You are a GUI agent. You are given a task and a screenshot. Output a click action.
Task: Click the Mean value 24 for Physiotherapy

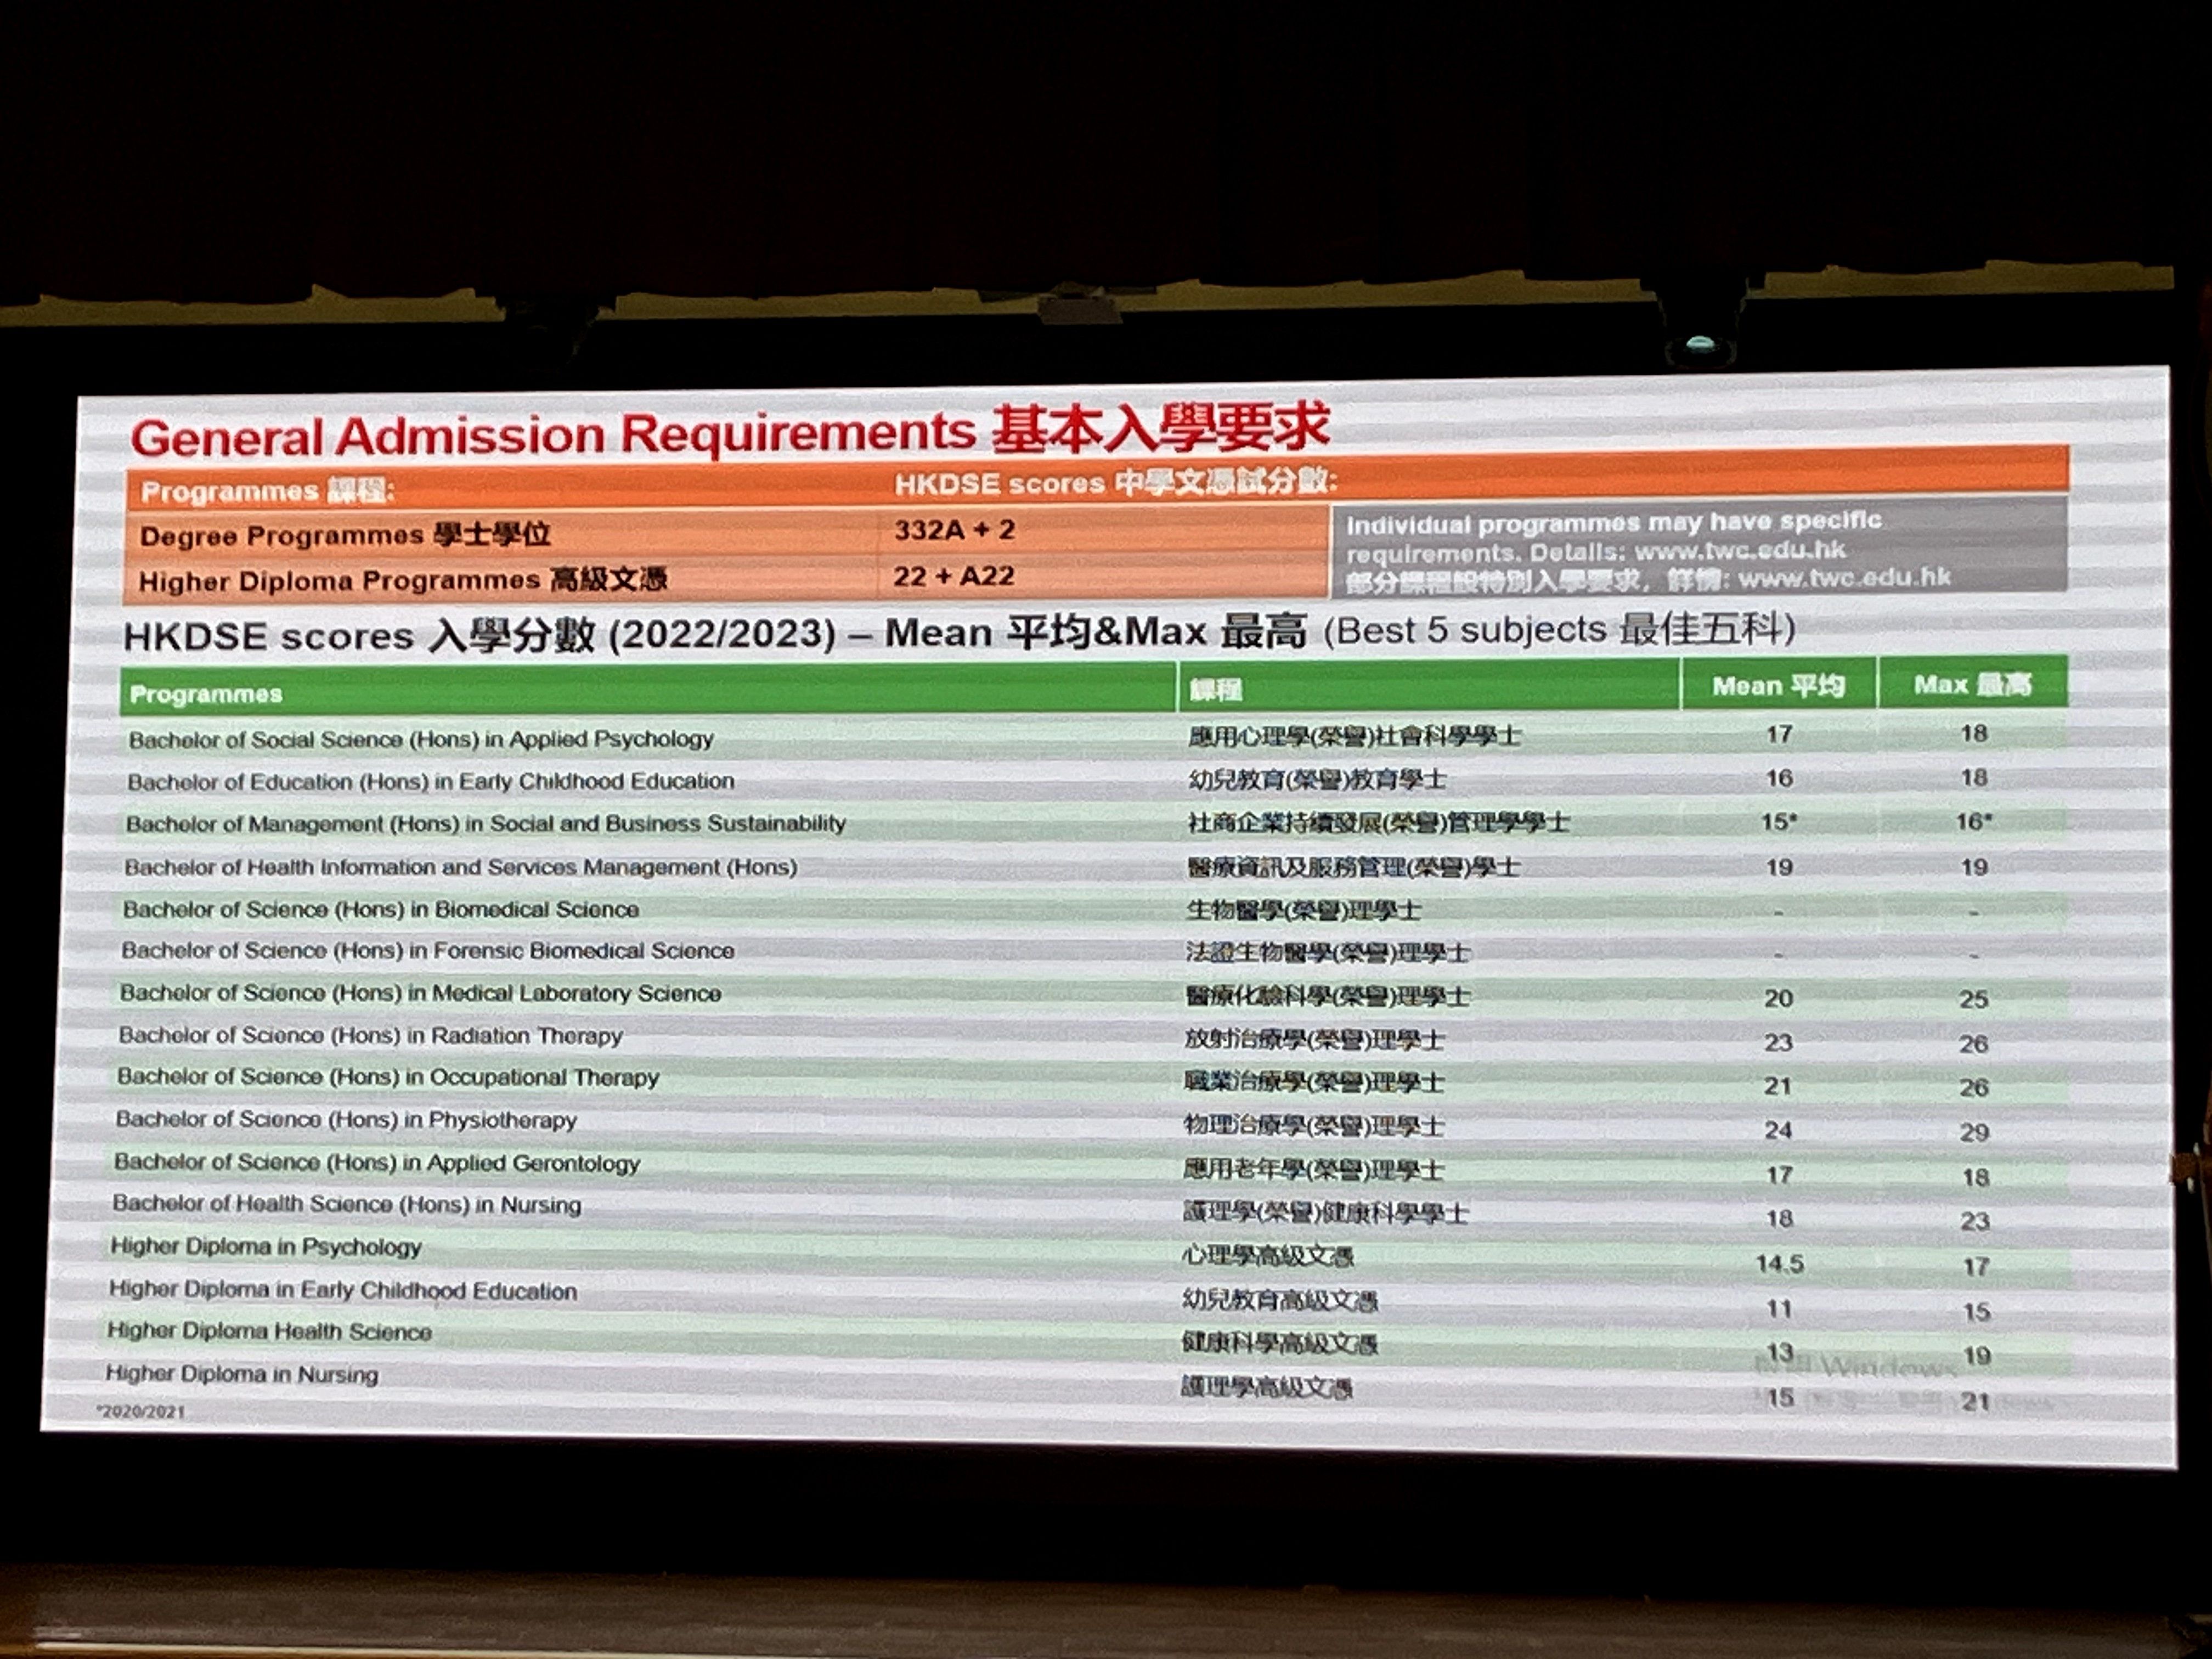(x=1778, y=1130)
